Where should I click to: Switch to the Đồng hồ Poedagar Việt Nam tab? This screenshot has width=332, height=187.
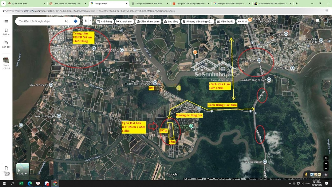pos(149,4)
